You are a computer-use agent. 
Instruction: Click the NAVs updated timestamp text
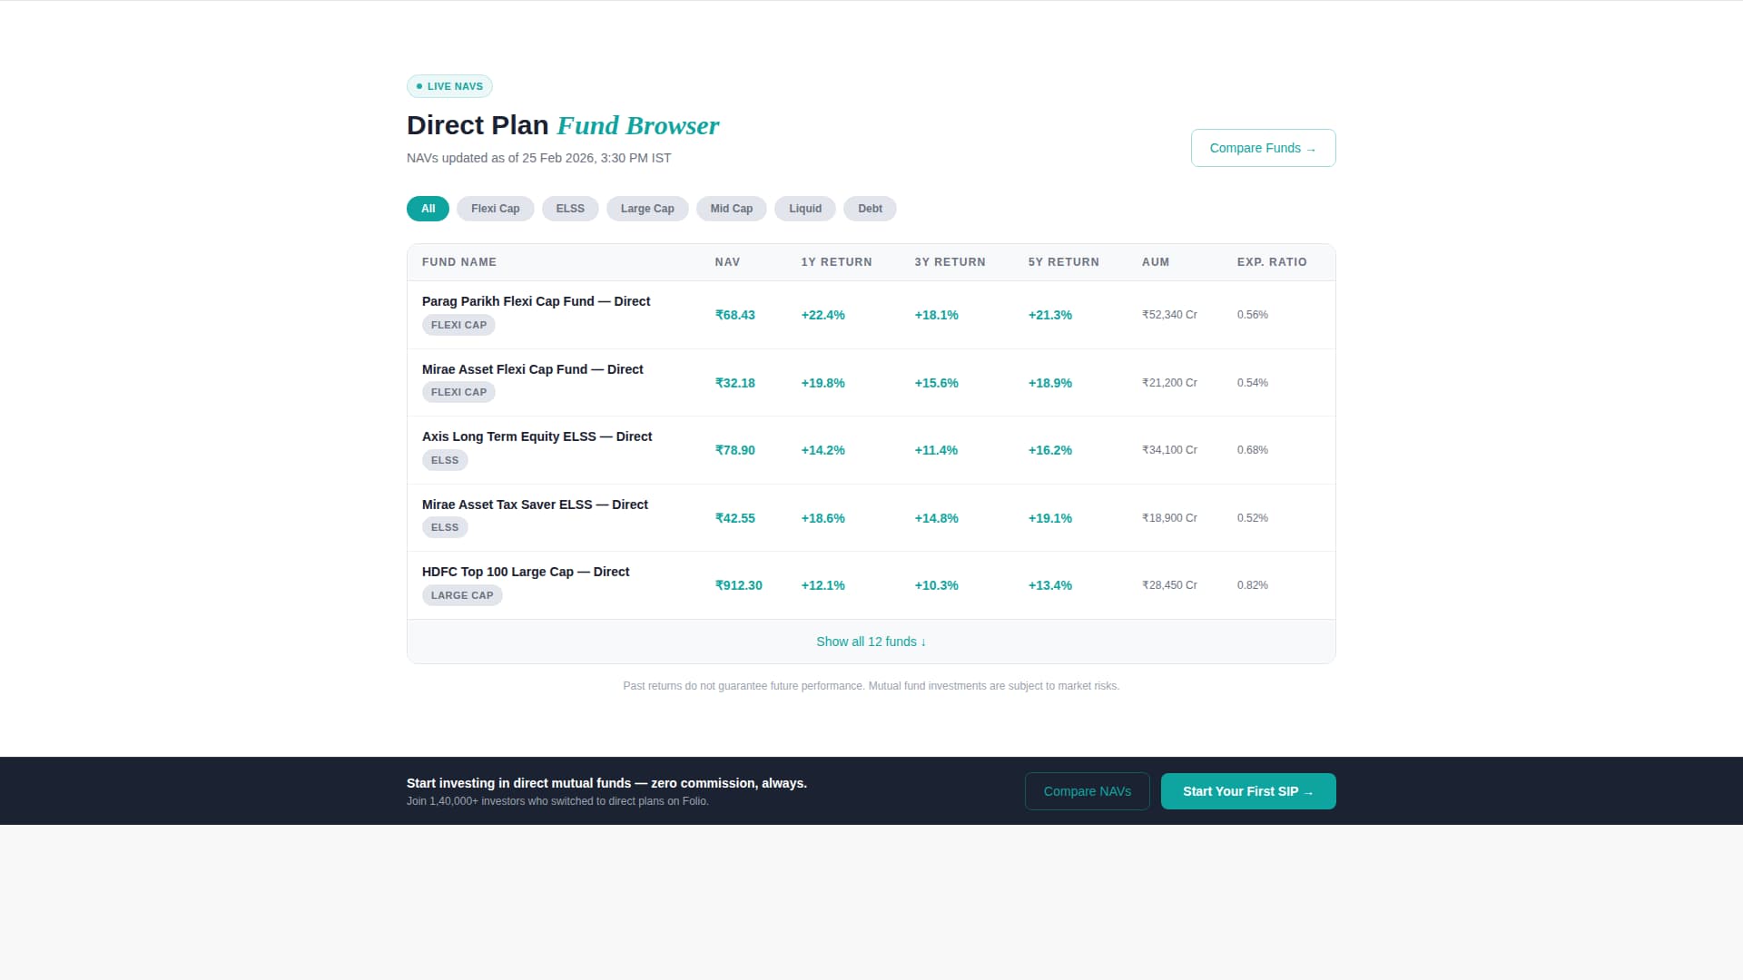[x=538, y=158]
